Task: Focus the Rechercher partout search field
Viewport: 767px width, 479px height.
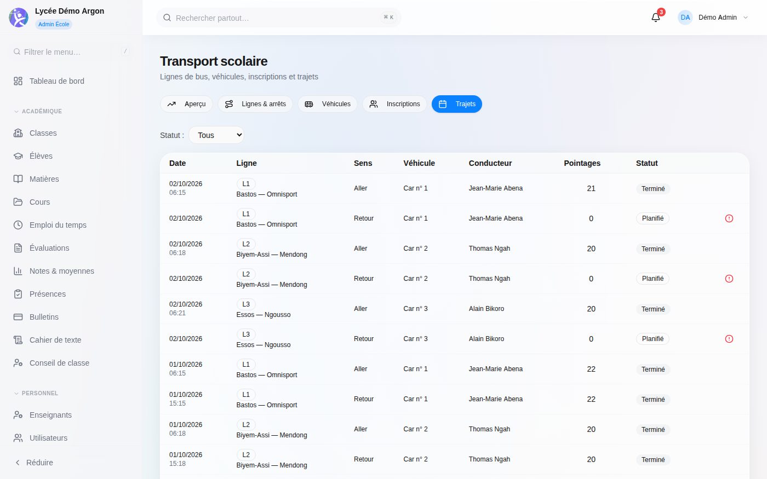Action: 278,18
